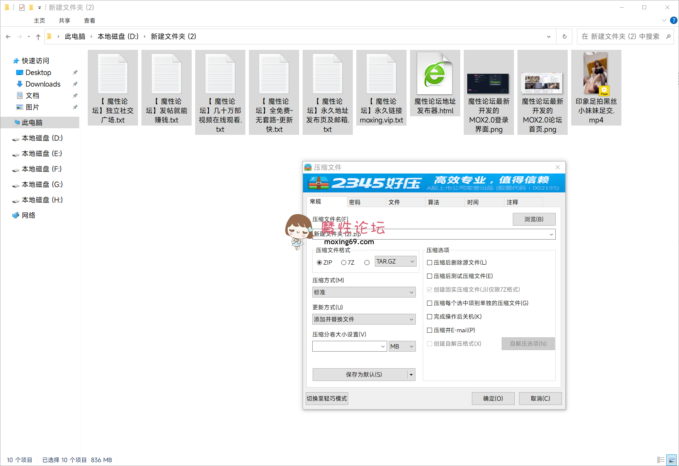Go up one folder level
Viewport: 679px width, 466px height.
coord(38,37)
